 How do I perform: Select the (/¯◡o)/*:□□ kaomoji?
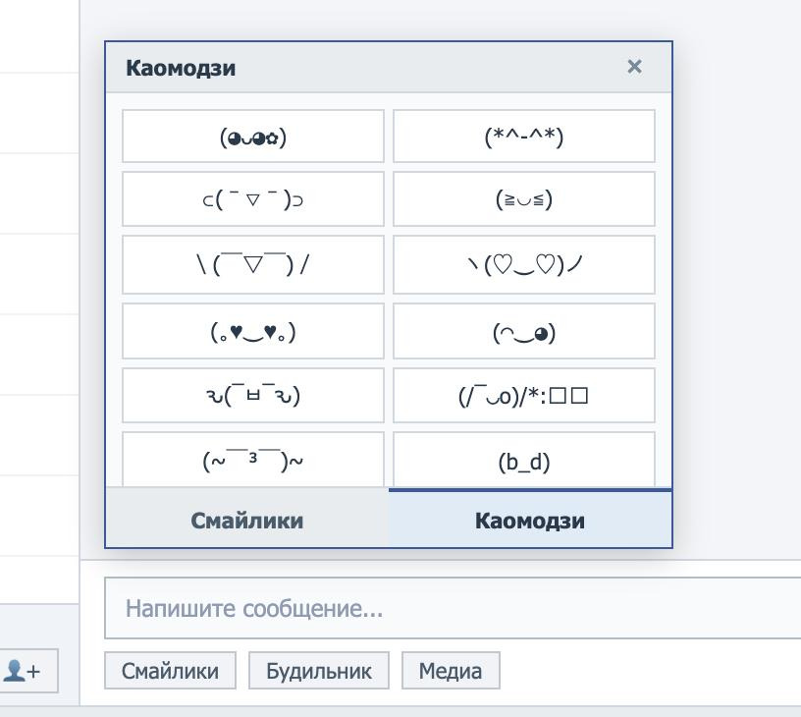[x=523, y=395]
